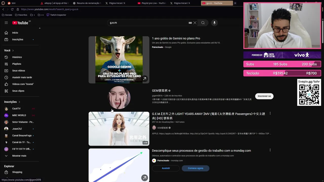Expand the Inscrições section heading
This screenshot has width=324, height=182.
point(12,102)
